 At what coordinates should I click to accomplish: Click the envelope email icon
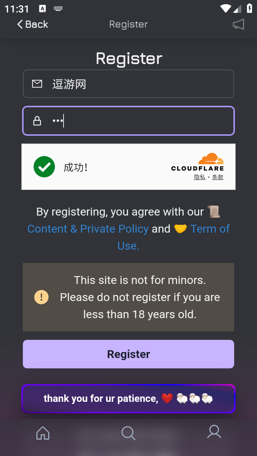click(x=37, y=84)
